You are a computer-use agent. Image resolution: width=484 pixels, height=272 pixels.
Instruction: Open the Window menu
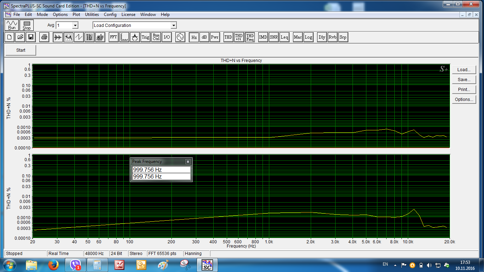(148, 15)
